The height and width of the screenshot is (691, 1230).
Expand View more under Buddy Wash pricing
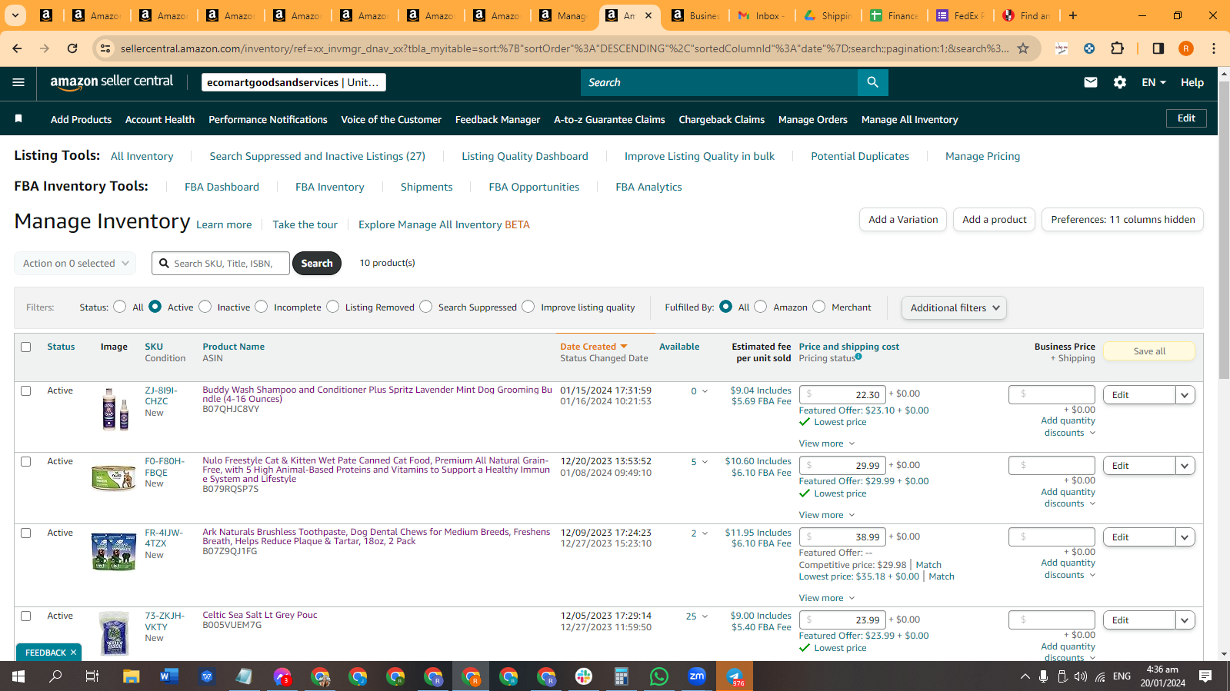coord(827,444)
